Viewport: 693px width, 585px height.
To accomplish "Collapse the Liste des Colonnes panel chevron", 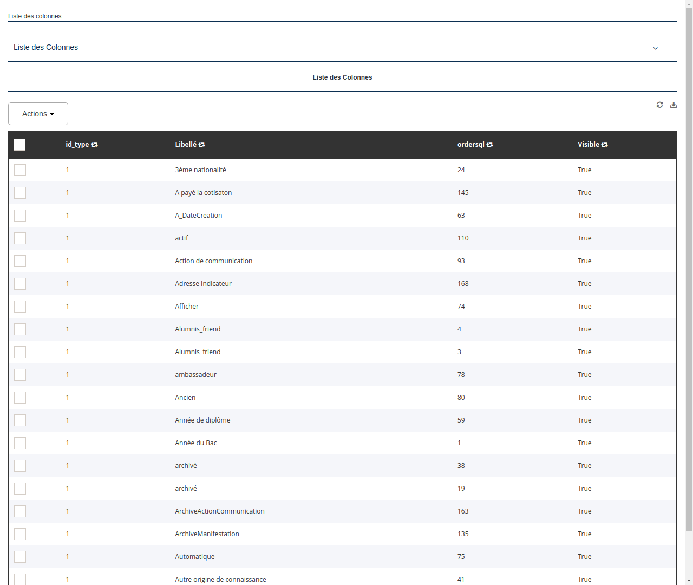I will (655, 48).
